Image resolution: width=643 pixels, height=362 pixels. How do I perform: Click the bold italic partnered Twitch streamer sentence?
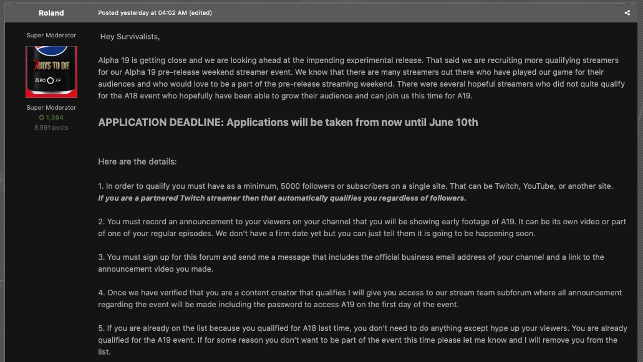(x=282, y=198)
